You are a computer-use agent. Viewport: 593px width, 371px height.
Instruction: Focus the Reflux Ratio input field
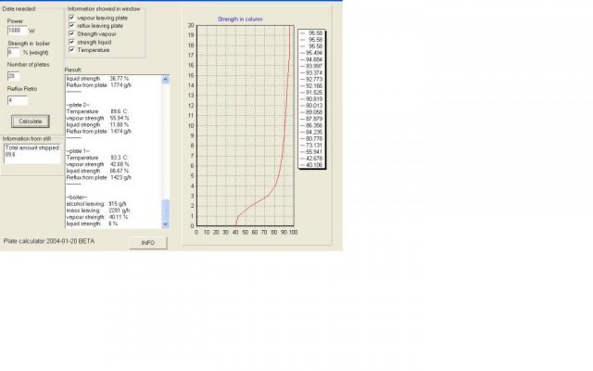click(x=17, y=99)
